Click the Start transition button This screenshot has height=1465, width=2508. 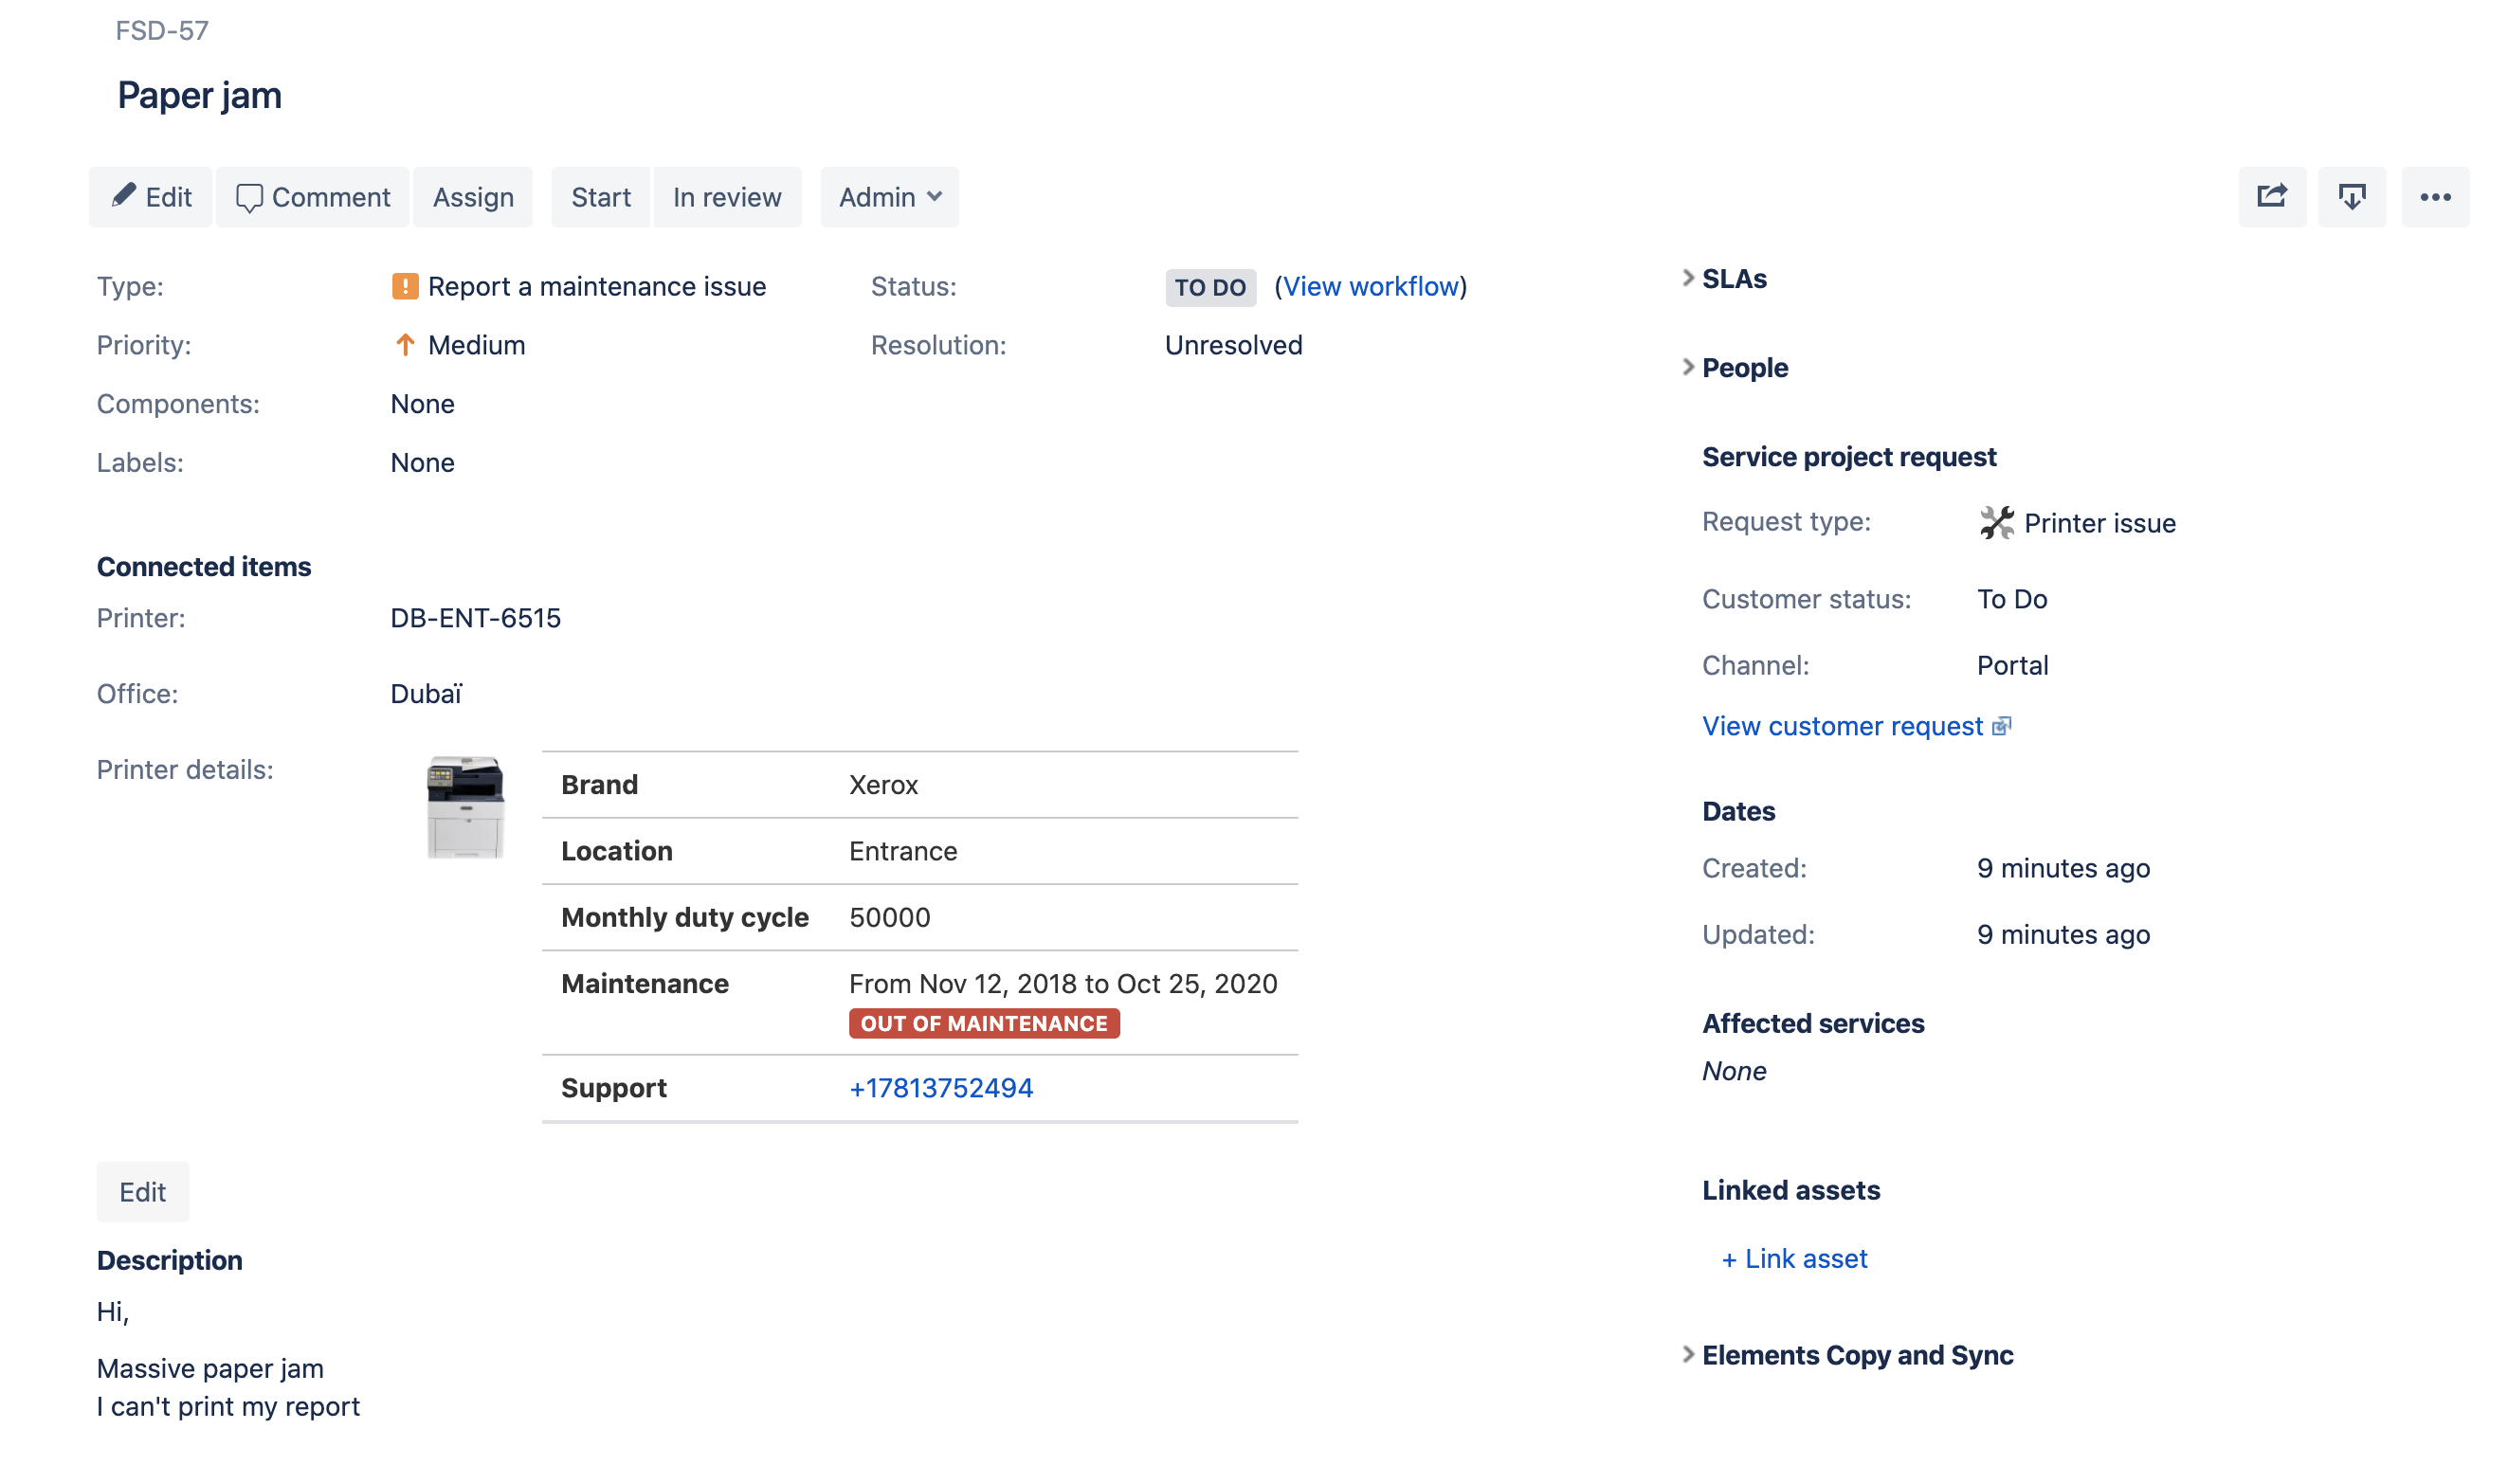[600, 197]
